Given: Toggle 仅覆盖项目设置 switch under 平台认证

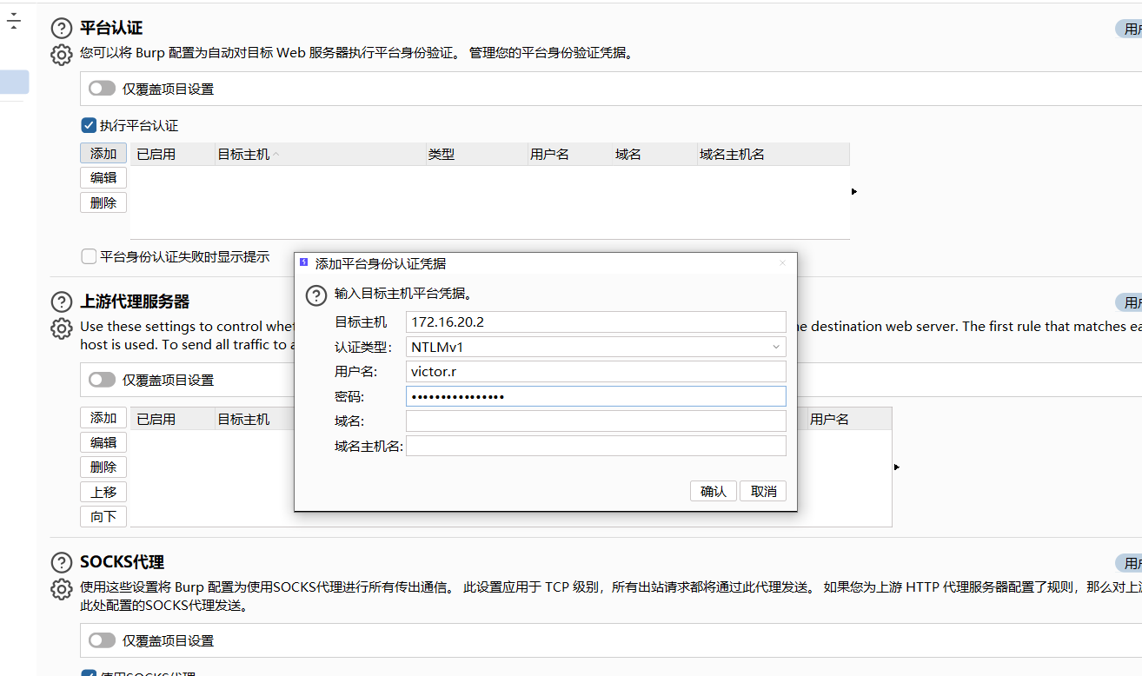Looking at the screenshot, I should coord(102,88).
